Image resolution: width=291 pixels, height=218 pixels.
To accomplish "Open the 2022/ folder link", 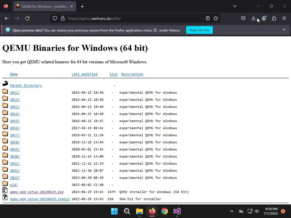I will [x=15, y=171].
